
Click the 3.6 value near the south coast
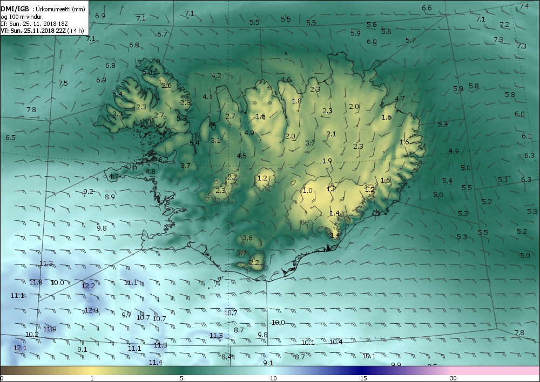pos(247,238)
